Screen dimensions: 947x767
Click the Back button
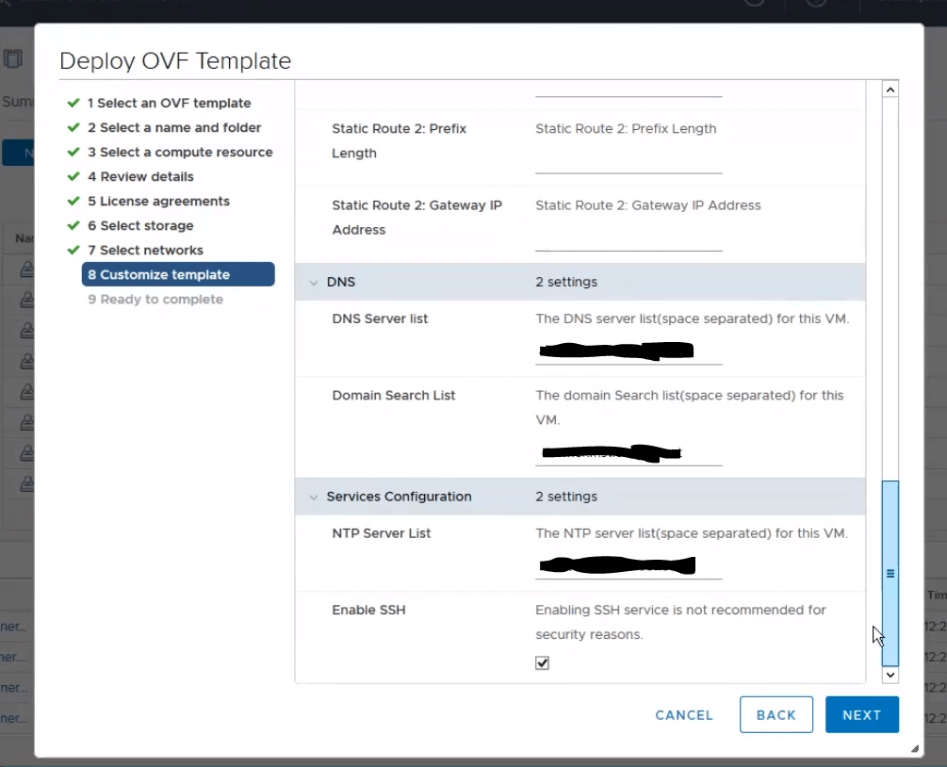[x=776, y=715]
